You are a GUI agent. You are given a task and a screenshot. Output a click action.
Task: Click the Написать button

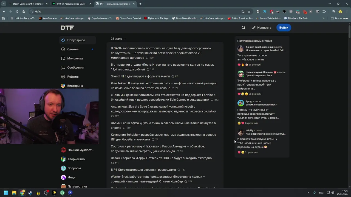pos(262,28)
